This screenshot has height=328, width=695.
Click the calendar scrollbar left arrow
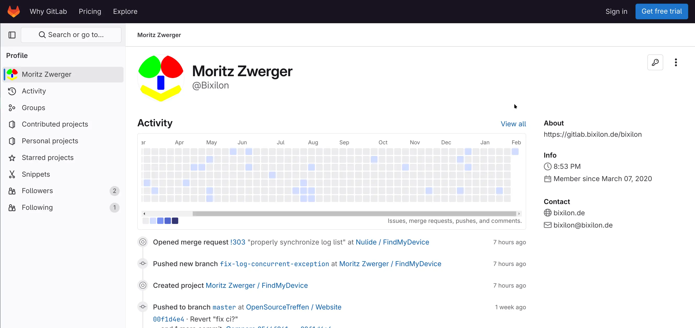coord(144,214)
